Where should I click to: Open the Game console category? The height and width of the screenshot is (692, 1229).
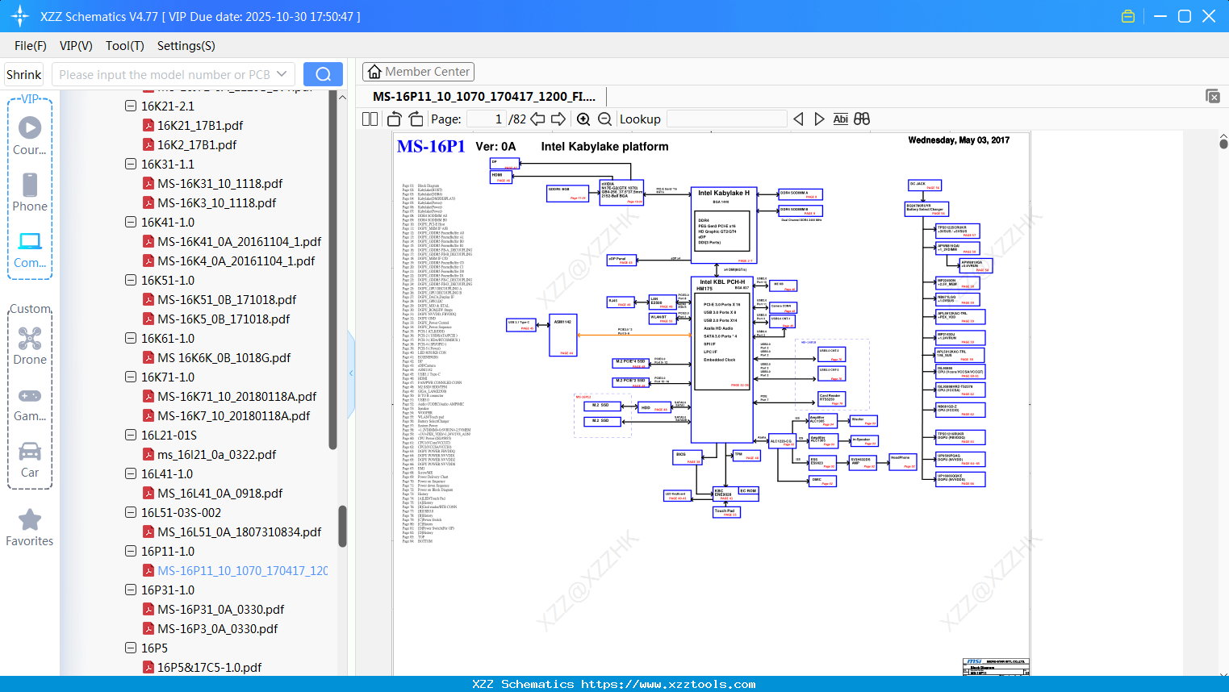tap(30, 403)
